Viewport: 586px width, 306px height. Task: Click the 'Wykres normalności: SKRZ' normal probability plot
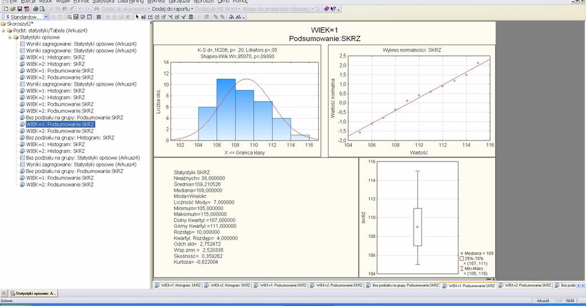411,101
